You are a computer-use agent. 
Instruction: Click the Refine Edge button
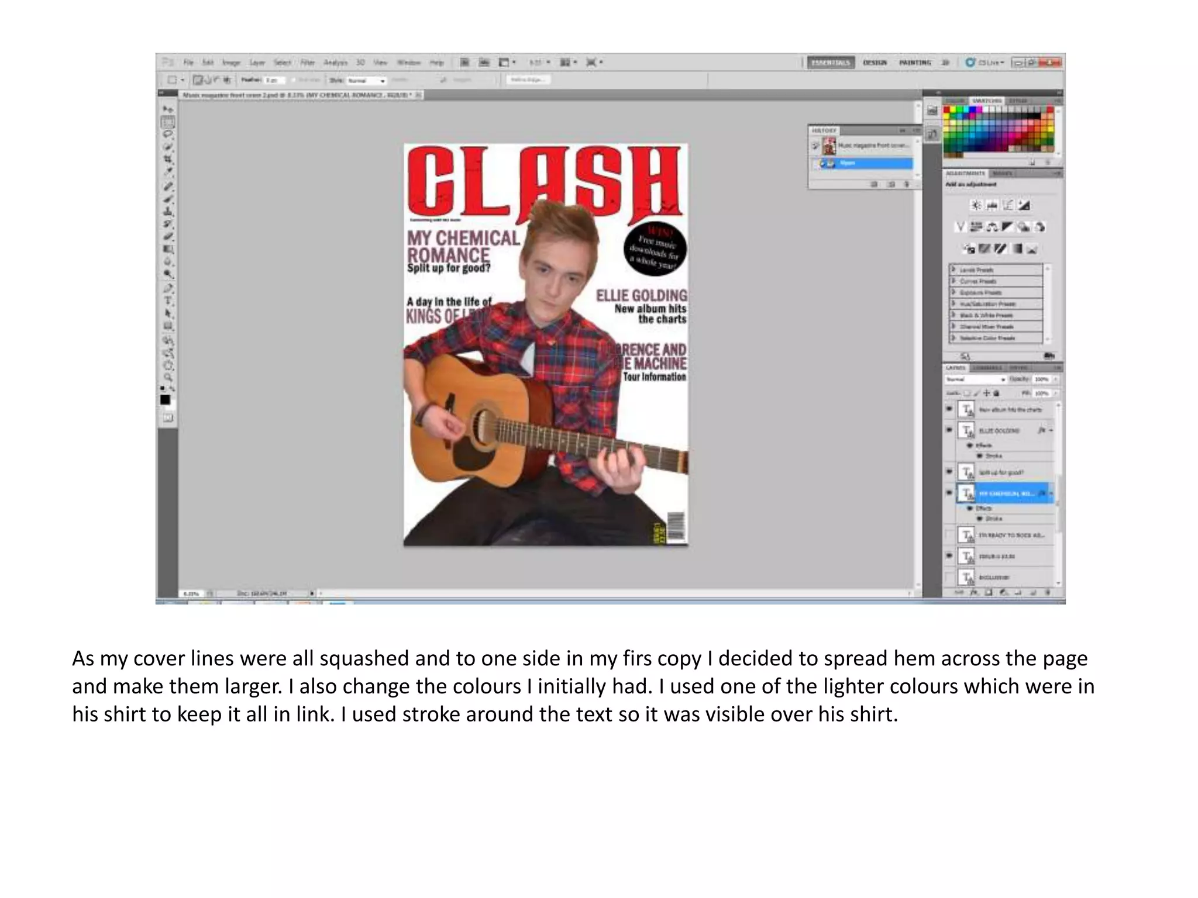tap(528, 80)
